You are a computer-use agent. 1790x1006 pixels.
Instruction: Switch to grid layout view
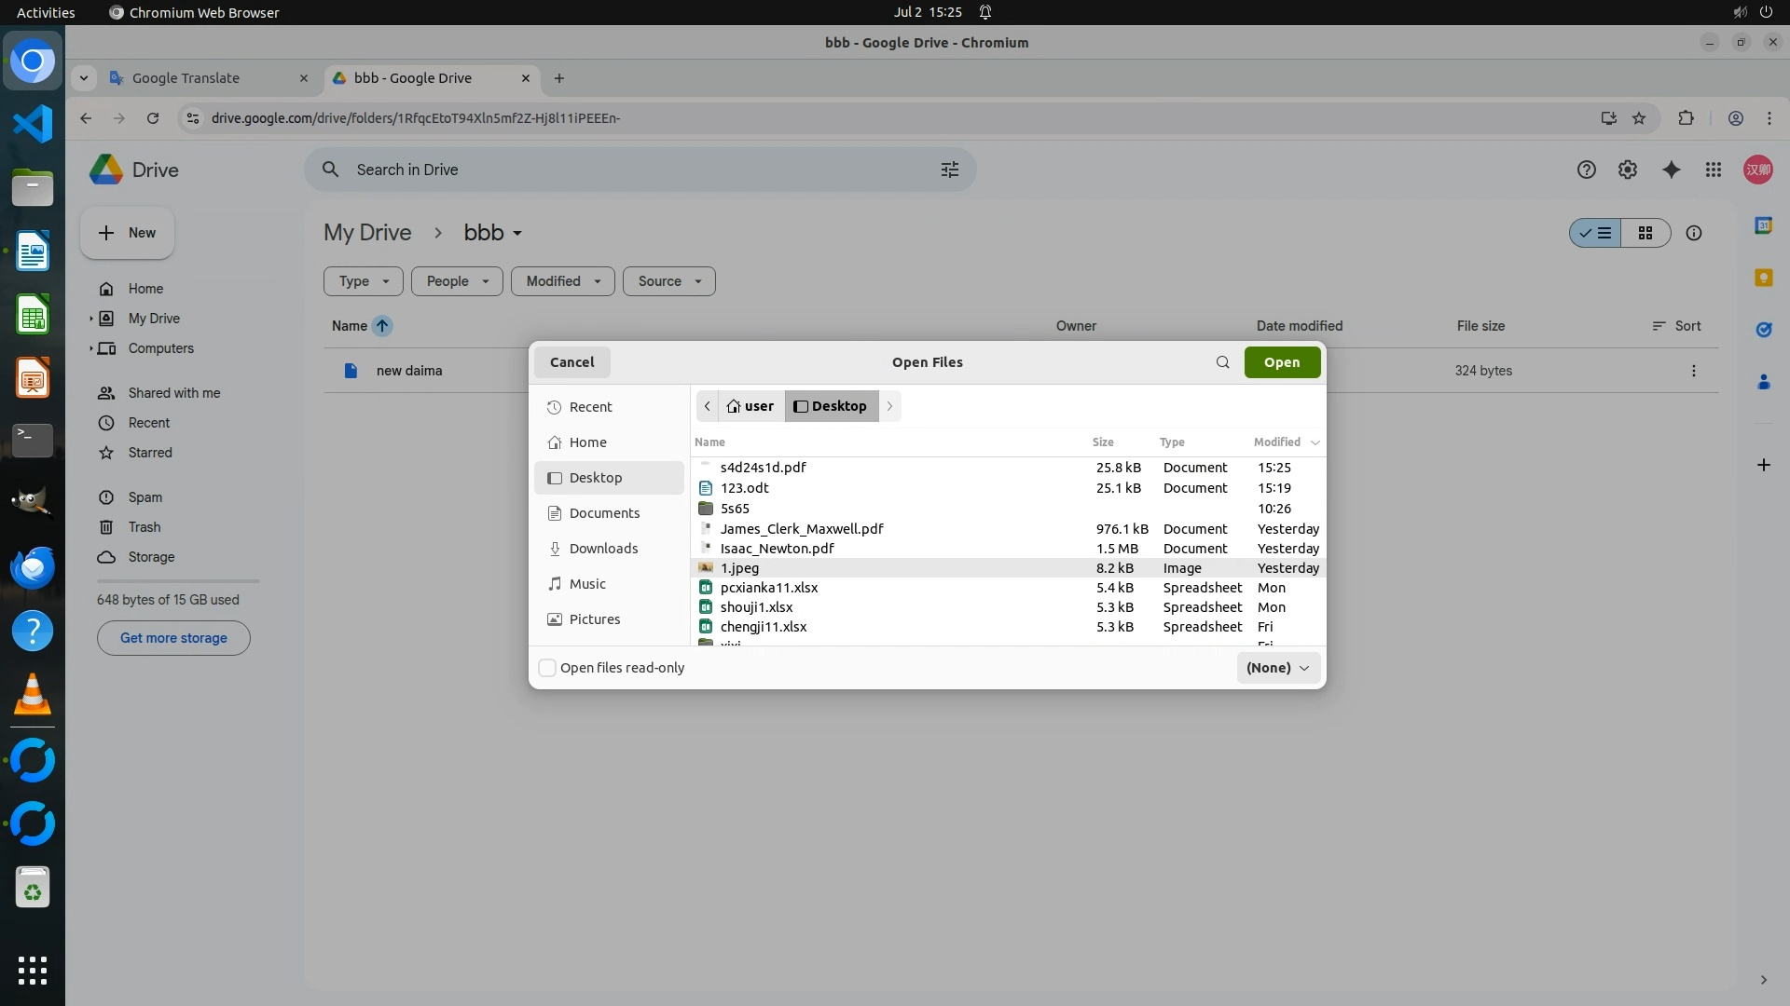point(1645,233)
